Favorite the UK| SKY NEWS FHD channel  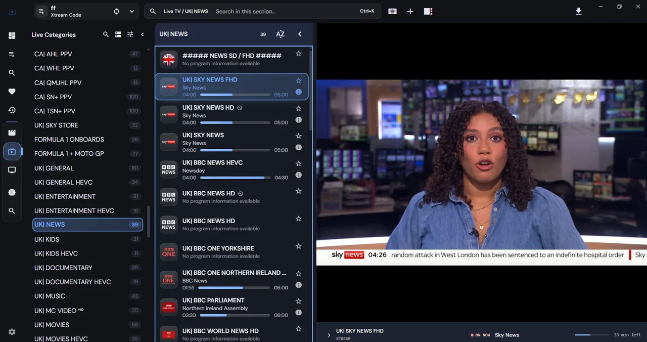click(x=298, y=80)
